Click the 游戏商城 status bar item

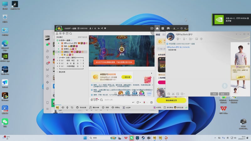pyautogui.click(x=168, y=107)
